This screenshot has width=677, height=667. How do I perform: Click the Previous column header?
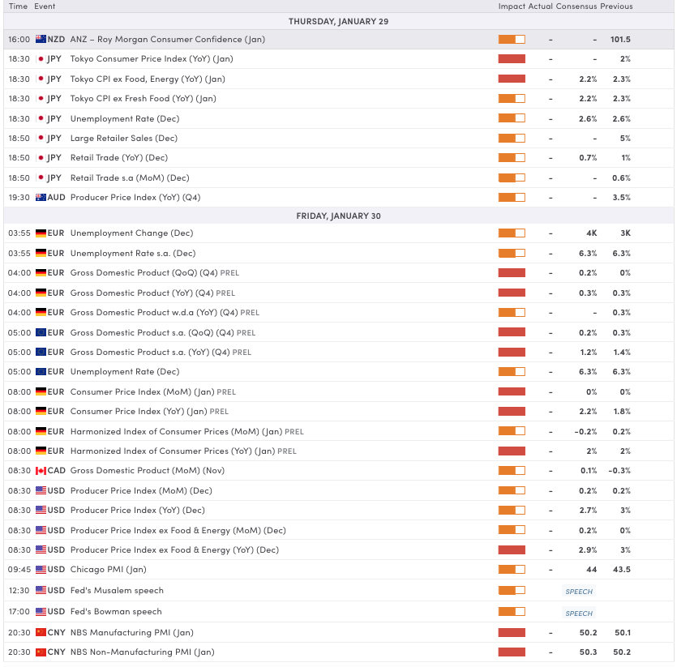click(616, 6)
